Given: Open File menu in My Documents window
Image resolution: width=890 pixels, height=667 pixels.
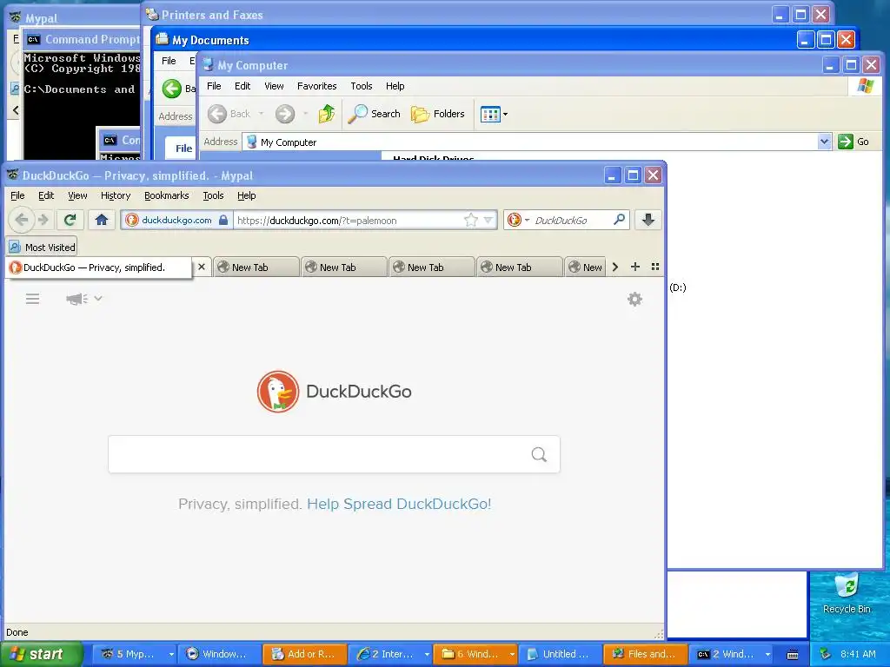Looking at the screenshot, I should pyautogui.click(x=169, y=61).
